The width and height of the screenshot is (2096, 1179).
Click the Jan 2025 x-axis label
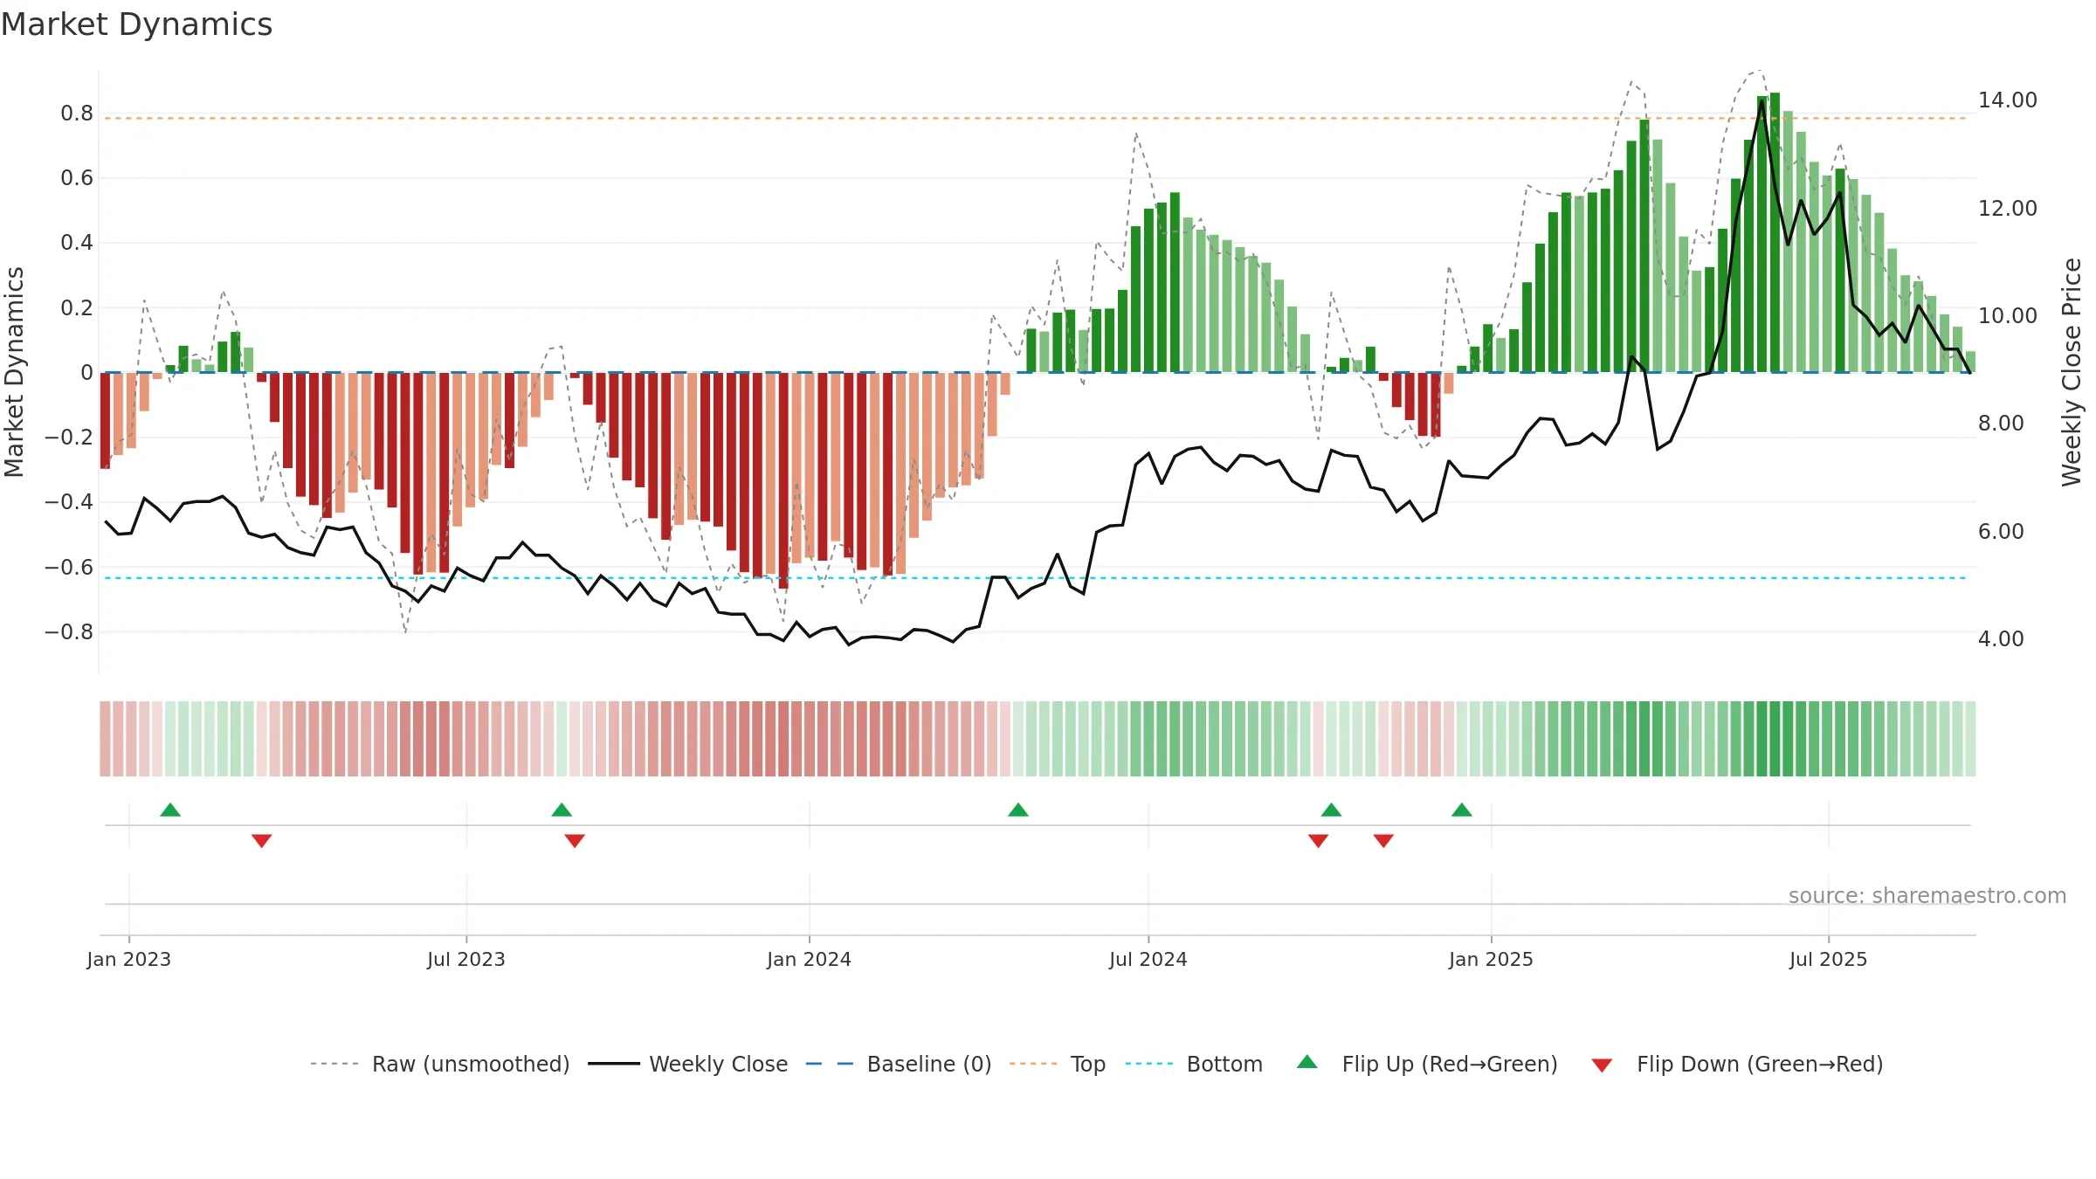tap(1492, 959)
